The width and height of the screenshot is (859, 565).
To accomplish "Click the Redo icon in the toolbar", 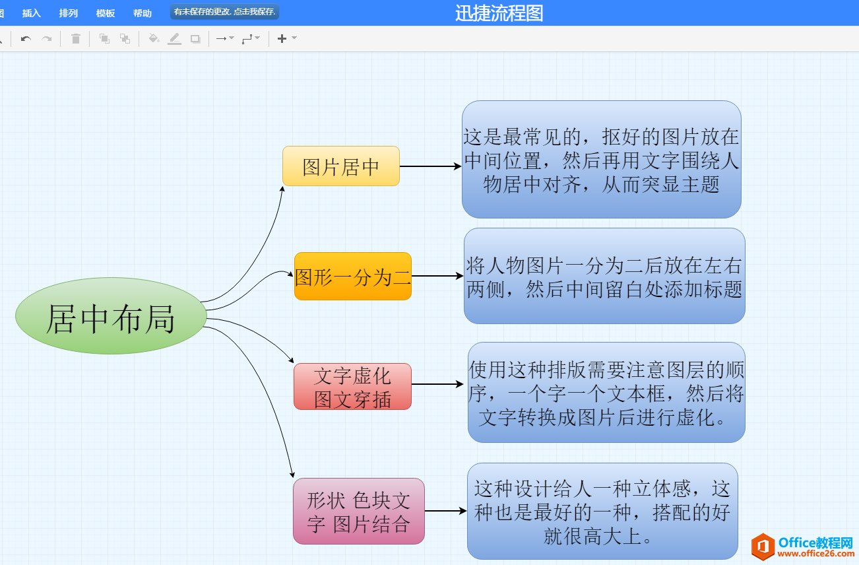I will pyautogui.click(x=45, y=38).
